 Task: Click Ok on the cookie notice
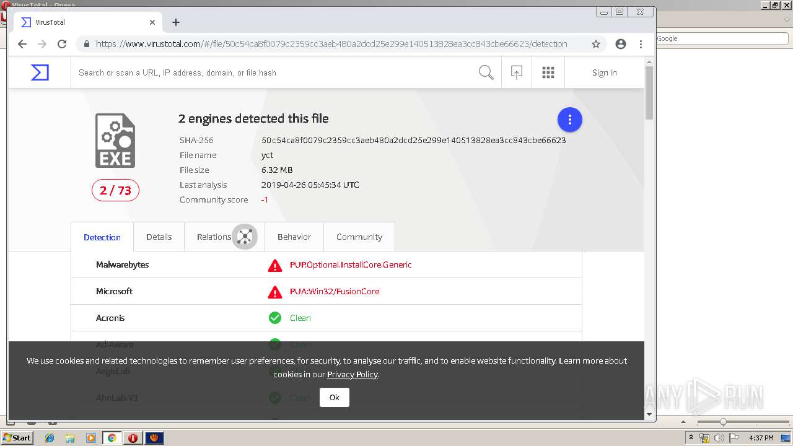[335, 398]
